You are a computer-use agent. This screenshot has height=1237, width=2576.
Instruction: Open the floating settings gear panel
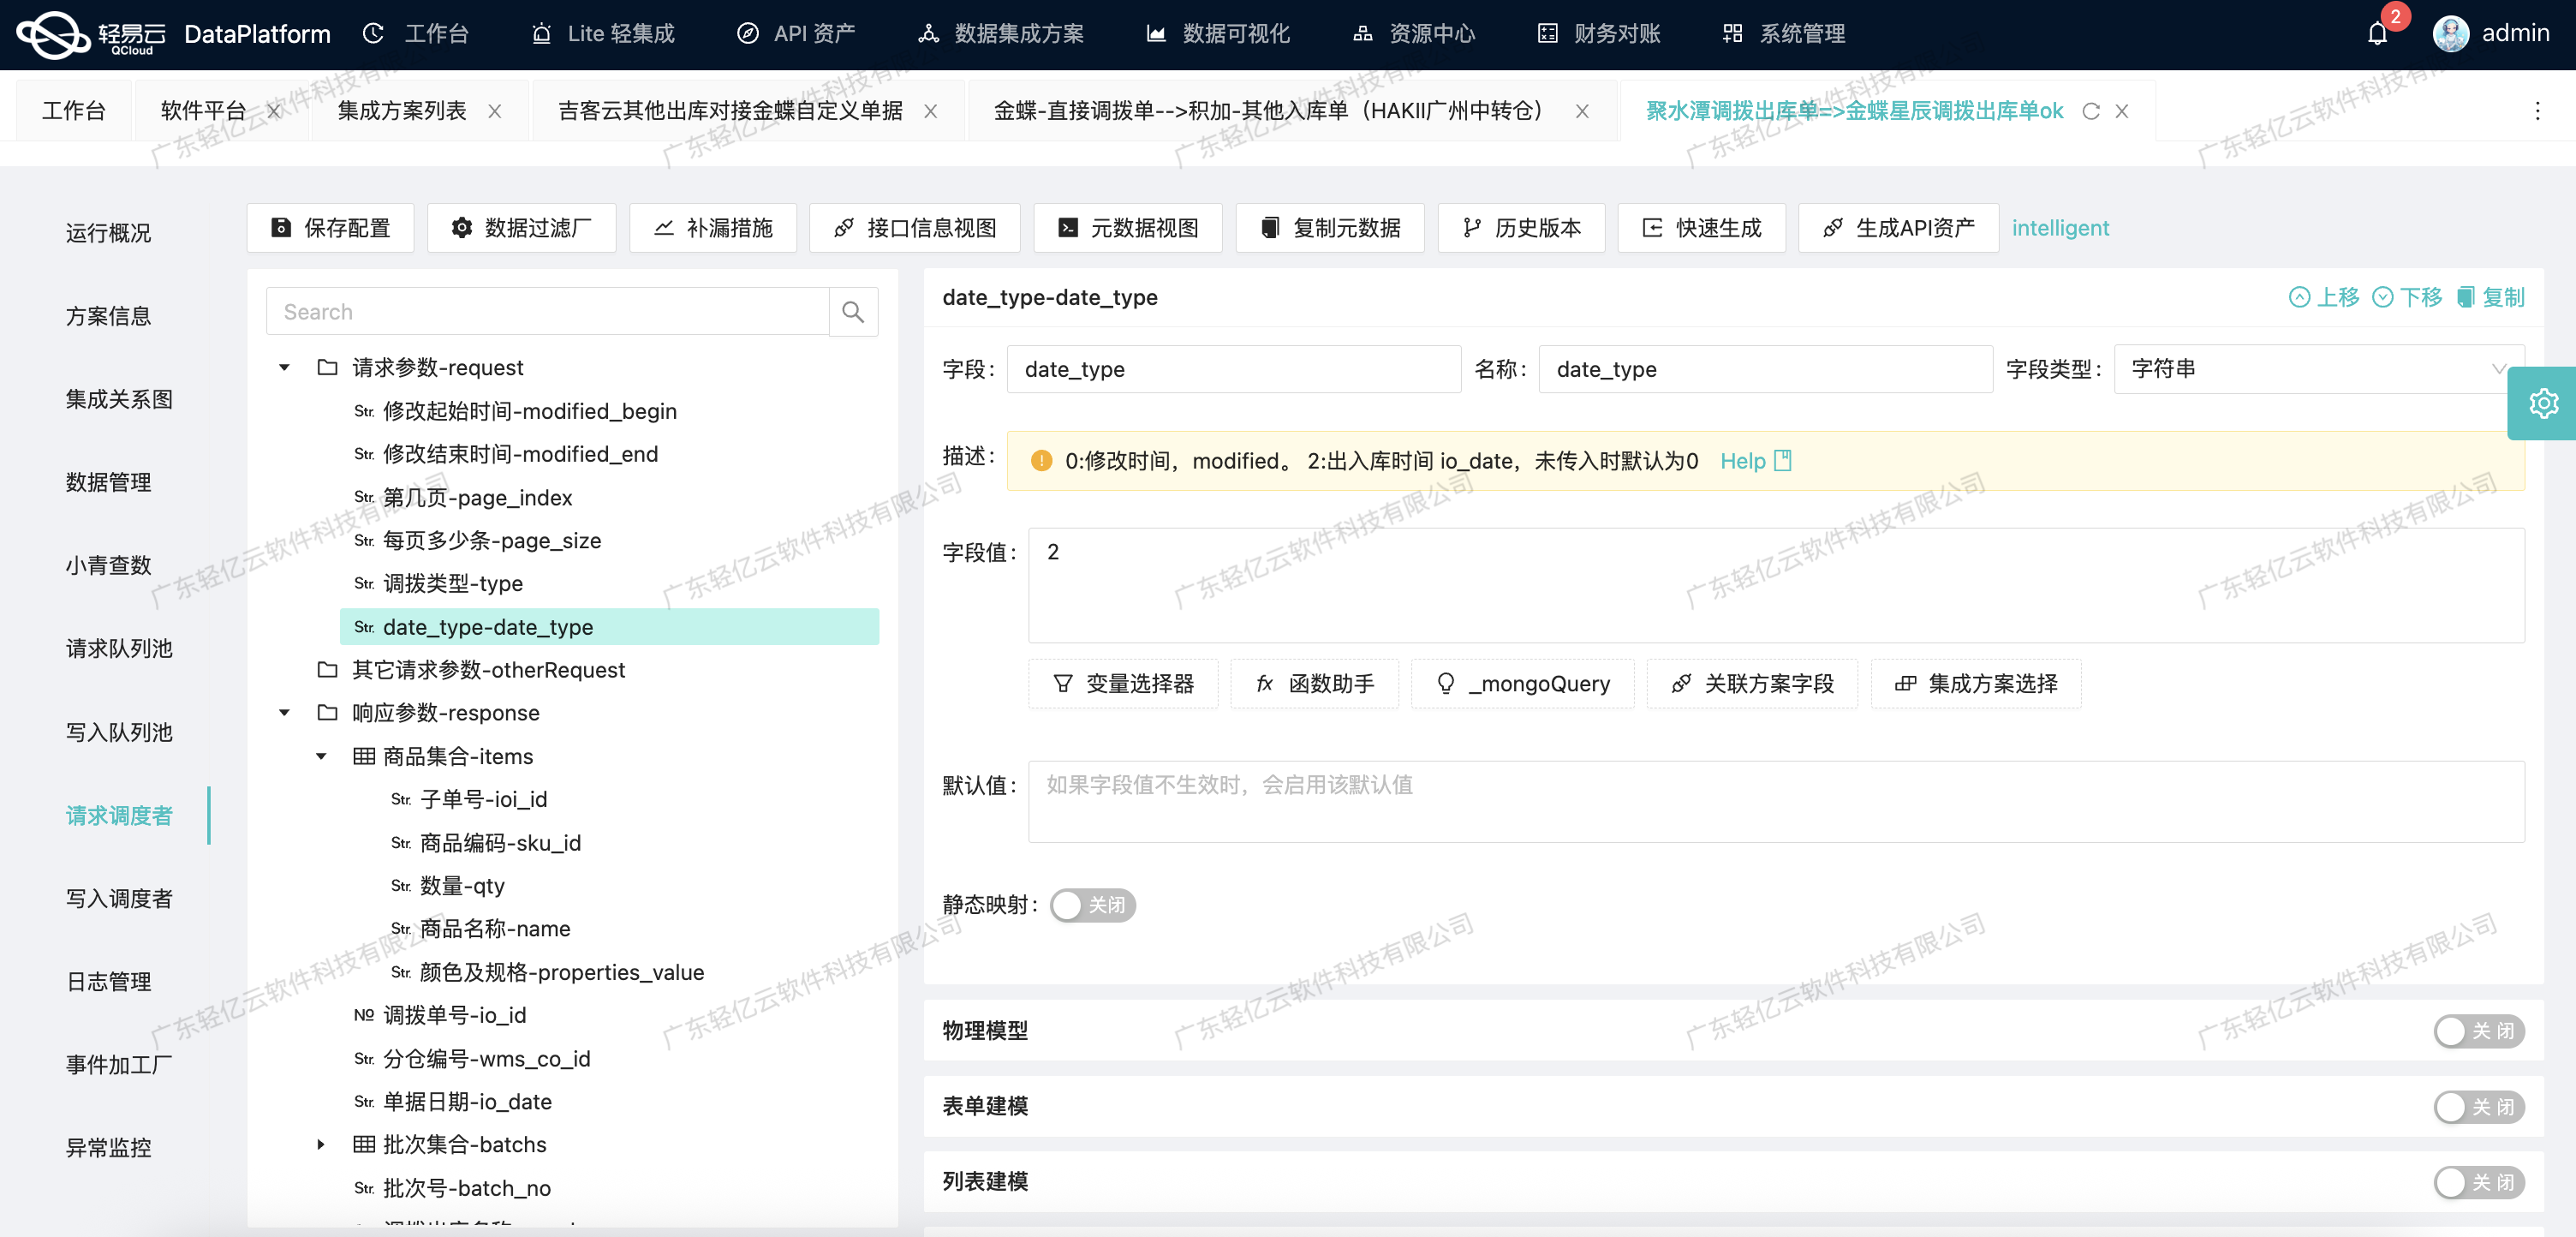(2543, 403)
